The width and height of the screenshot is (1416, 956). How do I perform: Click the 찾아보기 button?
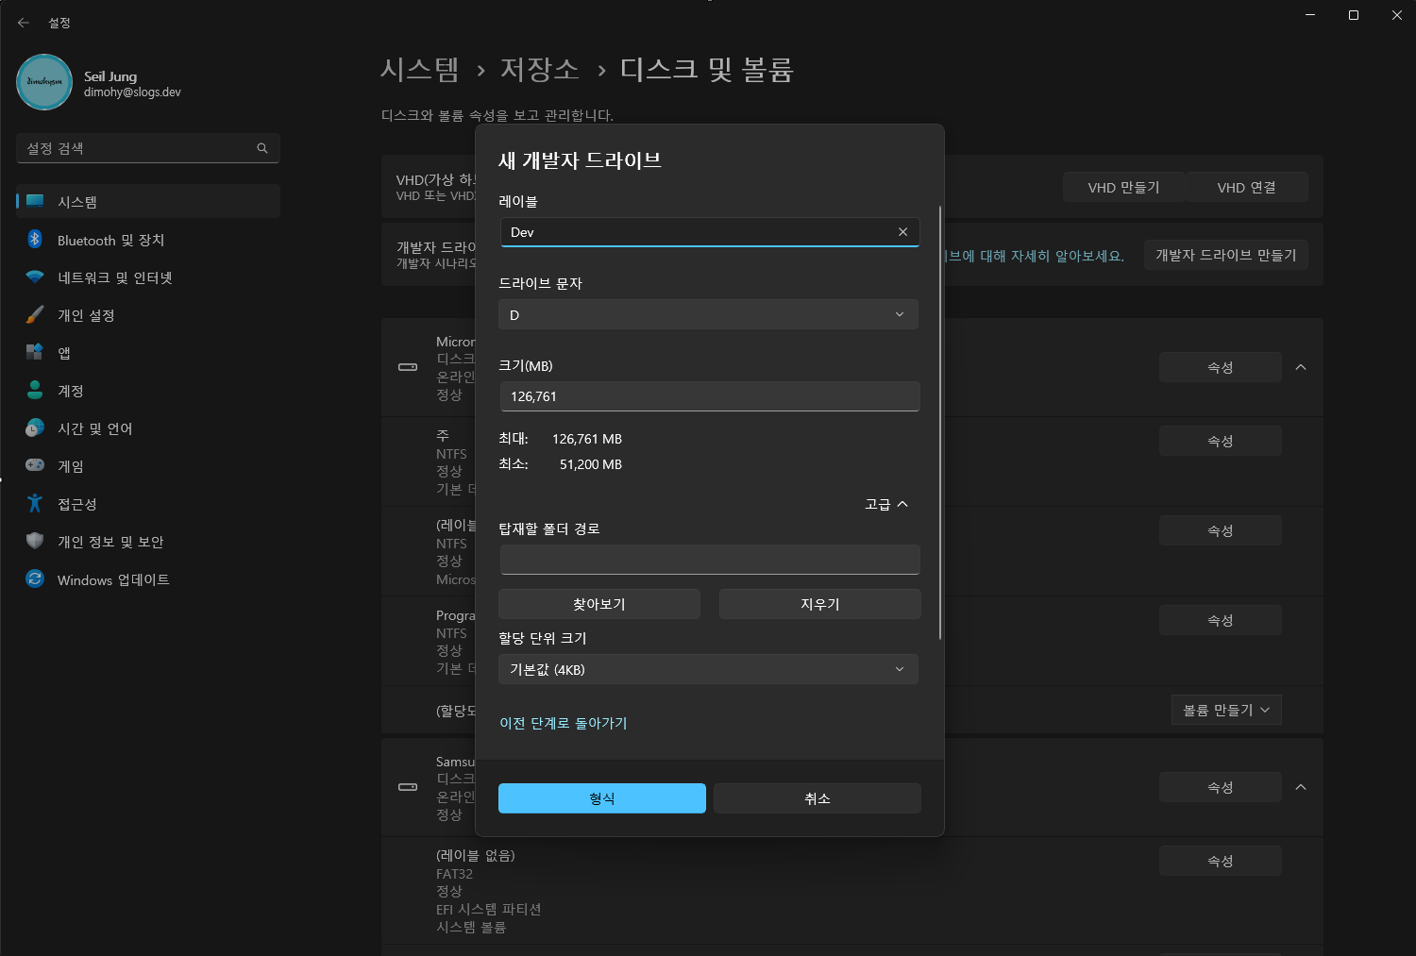(x=599, y=604)
